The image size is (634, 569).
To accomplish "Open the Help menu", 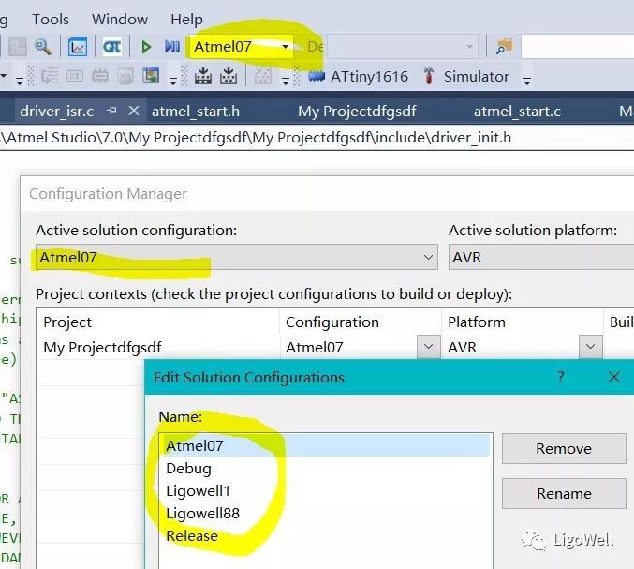I will point(186,20).
